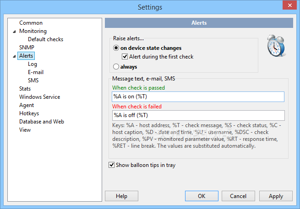
Task: Click the Alerts page header banner
Action: pyautogui.click(x=199, y=23)
